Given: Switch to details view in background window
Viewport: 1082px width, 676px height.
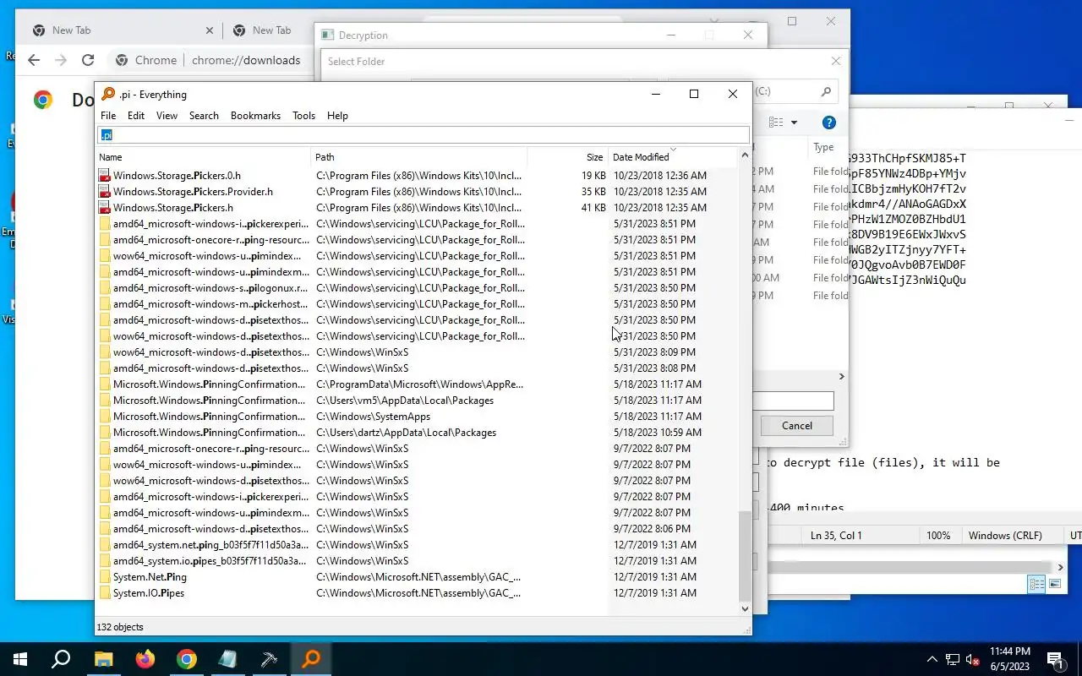Looking at the screenshot, I should click(x=1036, y=584).
